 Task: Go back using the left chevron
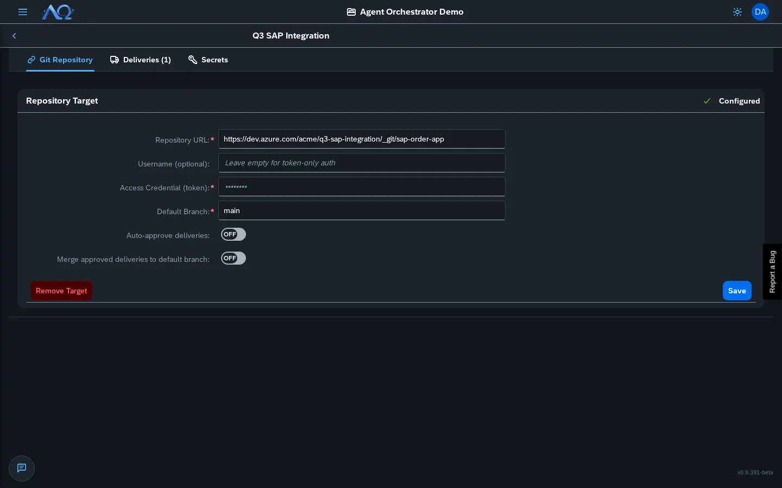click(14, 36)
